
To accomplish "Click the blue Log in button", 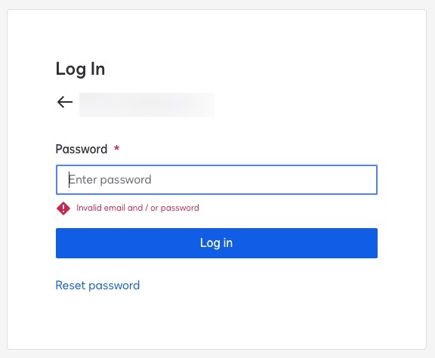I will pyautogui.click(x=217, y=243).
